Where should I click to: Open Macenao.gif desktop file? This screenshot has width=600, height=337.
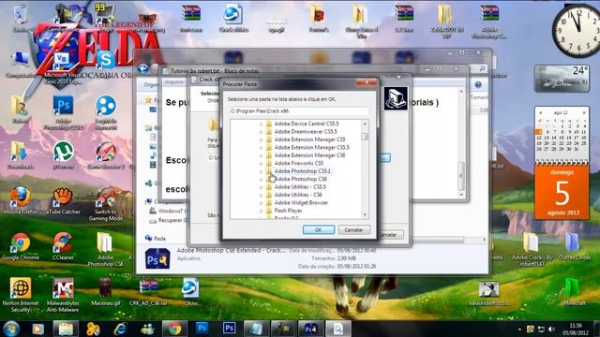point(106,292)
